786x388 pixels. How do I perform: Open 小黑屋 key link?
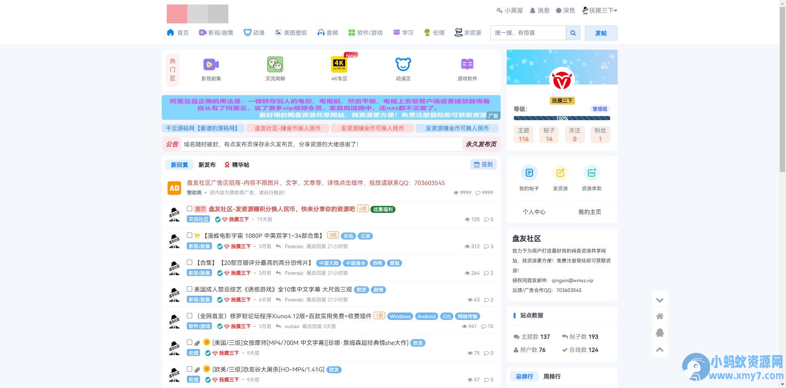[510, 10]
